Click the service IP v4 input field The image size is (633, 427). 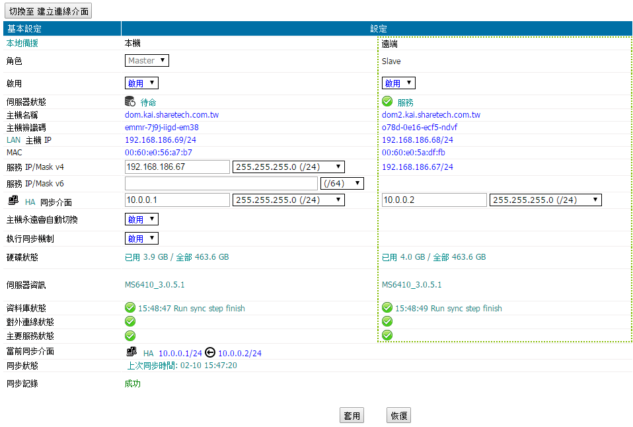pyautogui.click(x=177, y=167)
